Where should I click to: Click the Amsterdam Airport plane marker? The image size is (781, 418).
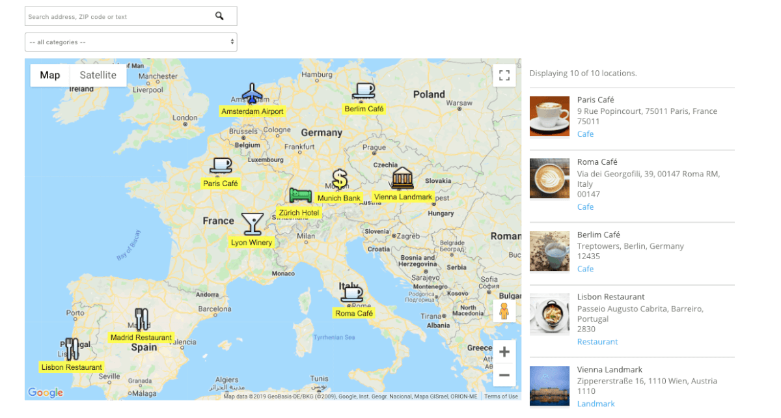pyautogui.click(x=252, y=94)
